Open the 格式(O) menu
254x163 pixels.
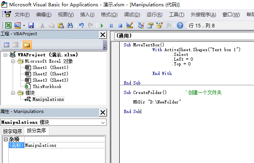click(x=109, y=15)
